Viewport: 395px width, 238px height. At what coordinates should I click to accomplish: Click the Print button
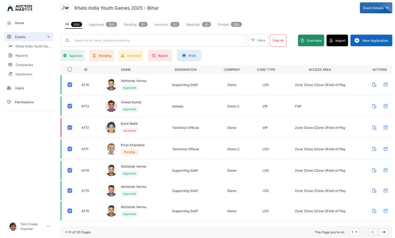pos(189,56)
